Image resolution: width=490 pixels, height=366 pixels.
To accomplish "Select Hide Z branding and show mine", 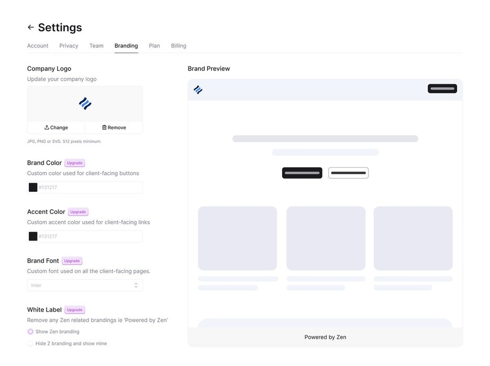I will (x=30, y=344).
